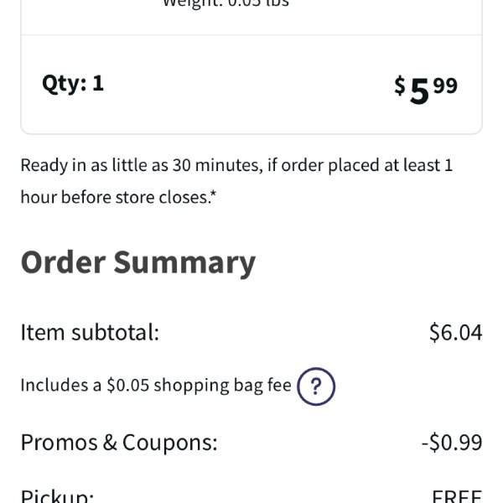Viewport: 503px width, 503px height.
Task: Tap the dollar sign beside price 5
Action: click(400, 86)
